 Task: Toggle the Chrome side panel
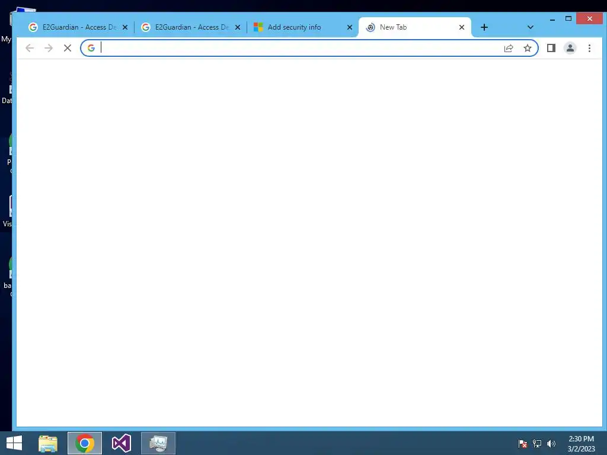(551, 48)
